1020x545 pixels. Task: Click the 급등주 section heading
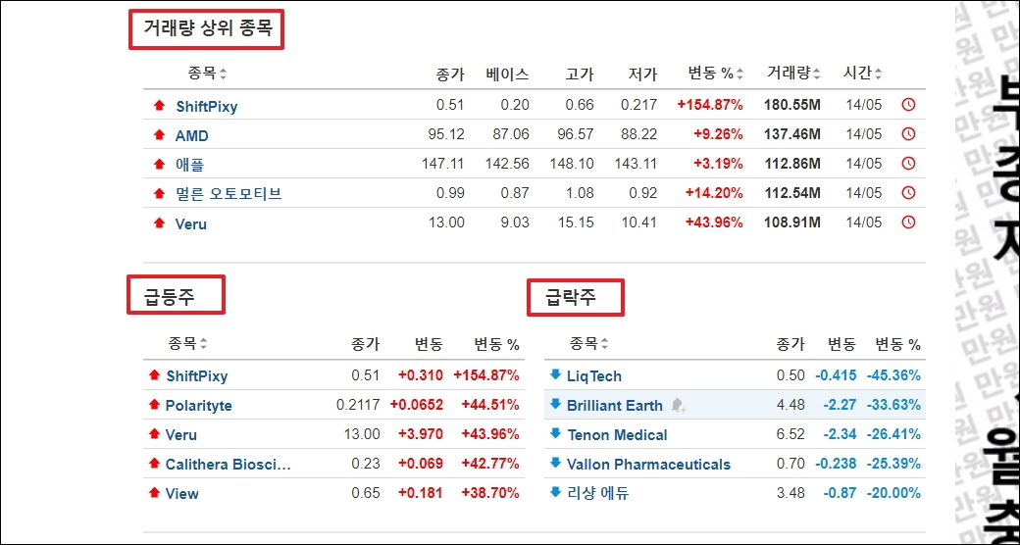[x=169, y=297]
